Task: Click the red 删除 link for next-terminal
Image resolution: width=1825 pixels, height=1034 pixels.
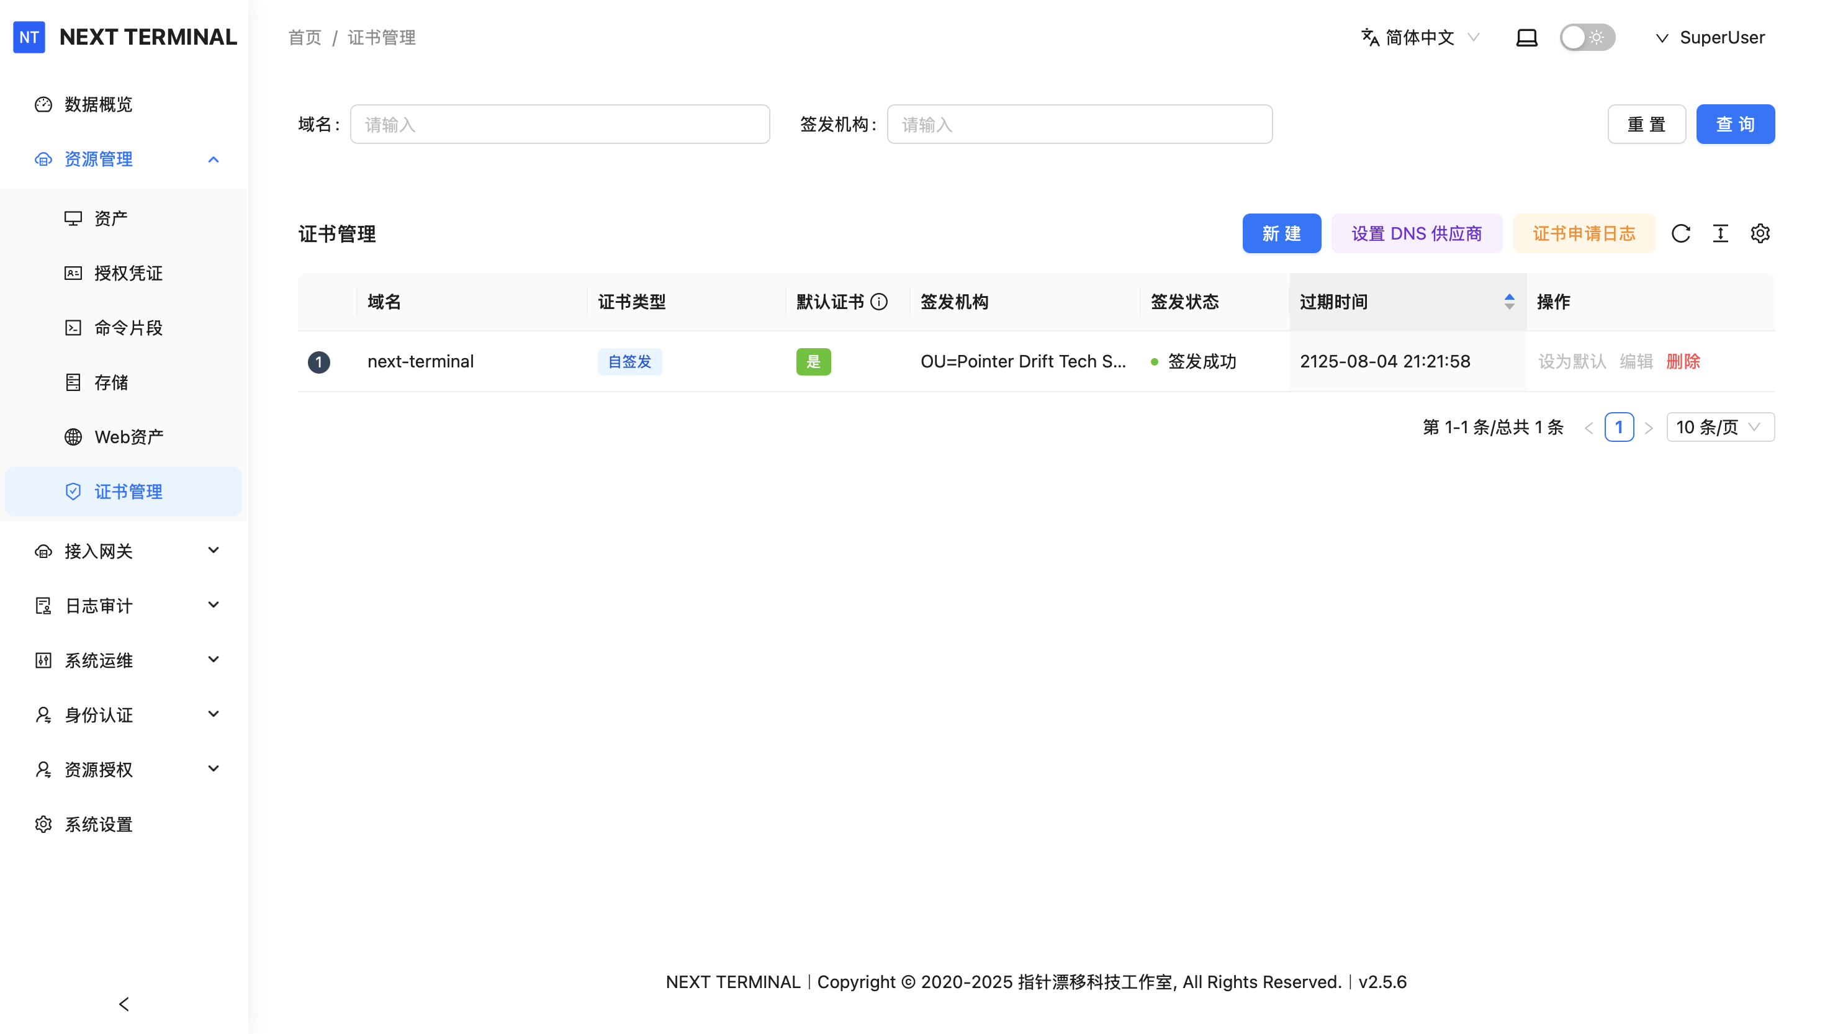Action: click(x=1682, y=361)
